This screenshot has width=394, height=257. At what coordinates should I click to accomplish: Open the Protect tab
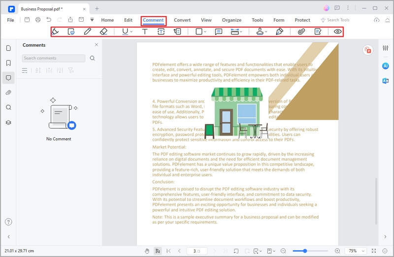(x=302, y=20)
